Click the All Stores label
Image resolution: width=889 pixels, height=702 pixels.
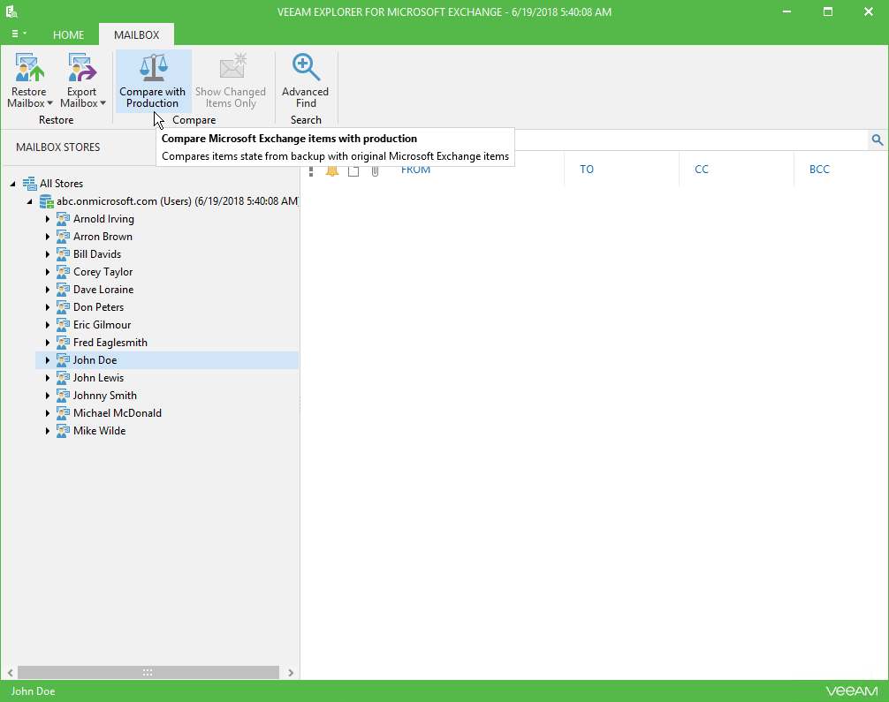pos(61,184)
